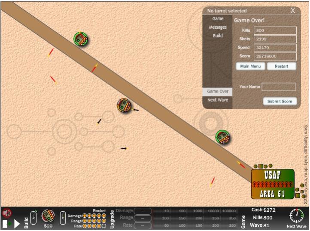This screenshot has height=231, width=310.
Task: Click the Rocket turret name label
Action: coord(99,211)
